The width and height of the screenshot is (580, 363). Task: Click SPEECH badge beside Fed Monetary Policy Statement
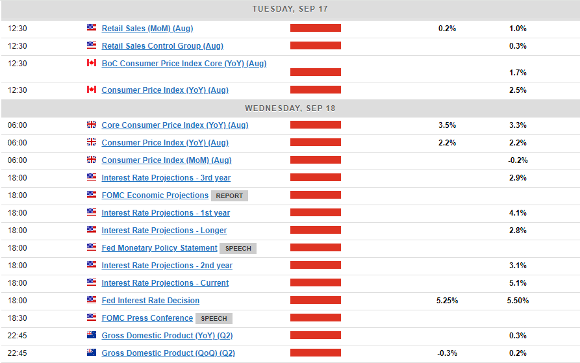pyautogui.click(x=238, y=248)
